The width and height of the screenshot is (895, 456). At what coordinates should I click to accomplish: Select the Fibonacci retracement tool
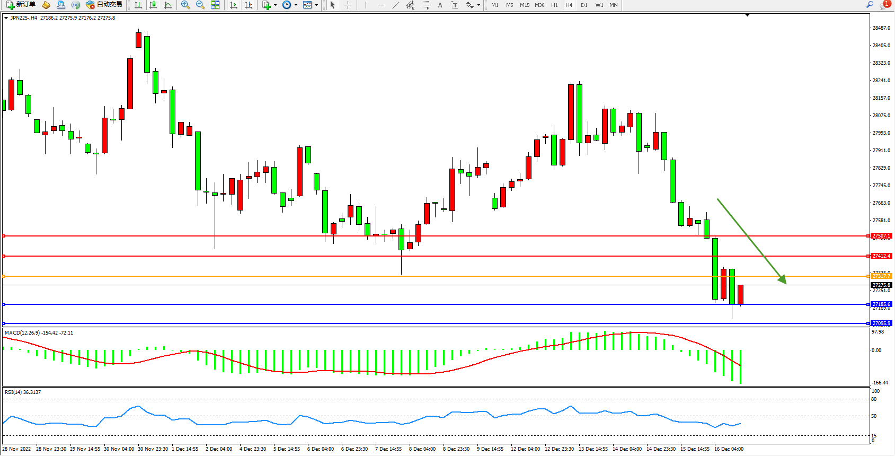click(x=425, y=5)
